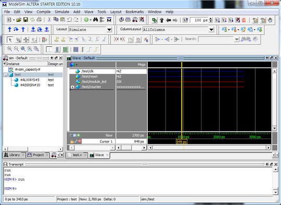
Task: Click the Insert Cursor icon in the wave toolbar
Action: (x=56, y=39)
